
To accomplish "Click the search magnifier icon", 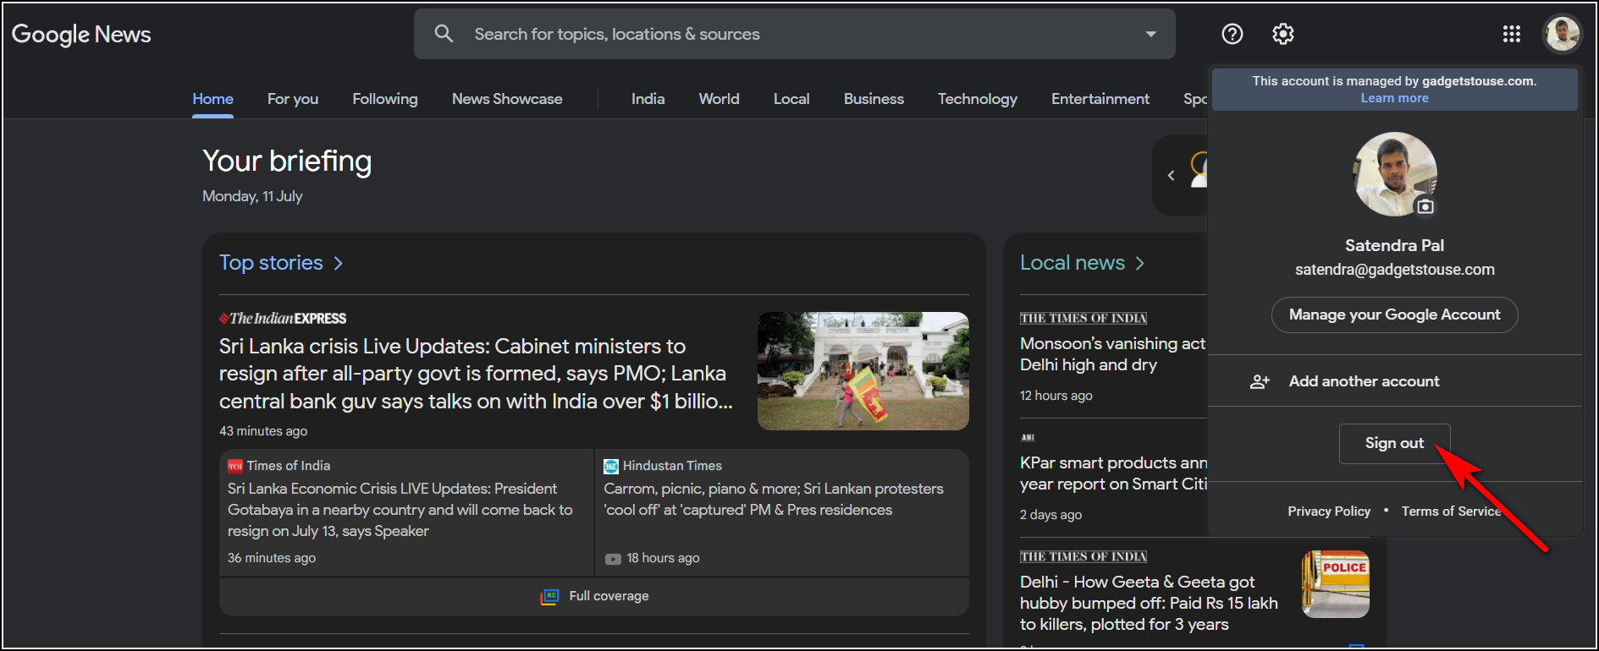I will coord(444,34).
